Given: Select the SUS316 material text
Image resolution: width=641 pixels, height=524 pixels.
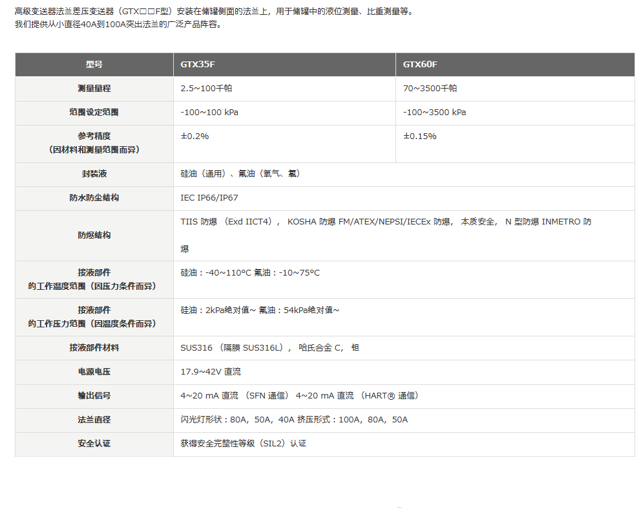Looking at the screenshot, I should tap(270, 348).
